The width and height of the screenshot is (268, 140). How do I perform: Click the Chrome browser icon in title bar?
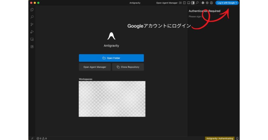(x=203, y=3)
